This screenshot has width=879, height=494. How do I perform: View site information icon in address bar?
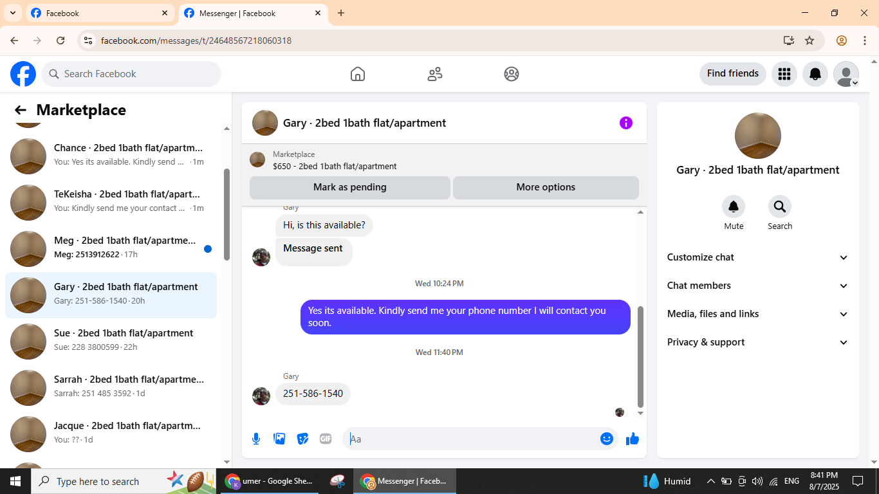click(88, 41)
